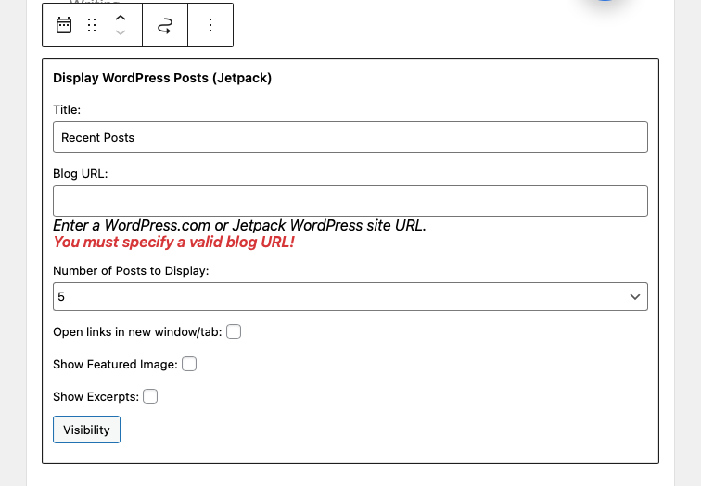Click the Blog URL label
Screen dimensions: 701x486
81,174
